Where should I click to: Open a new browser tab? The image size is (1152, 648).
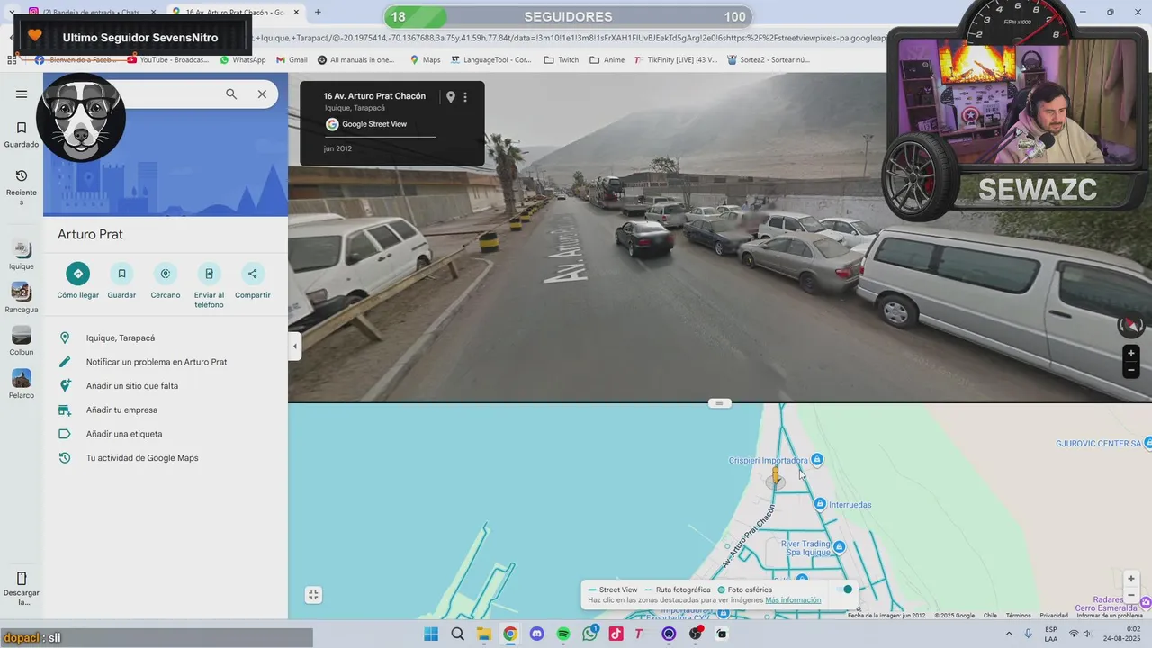pyautogui.click(x=318, y=12)
